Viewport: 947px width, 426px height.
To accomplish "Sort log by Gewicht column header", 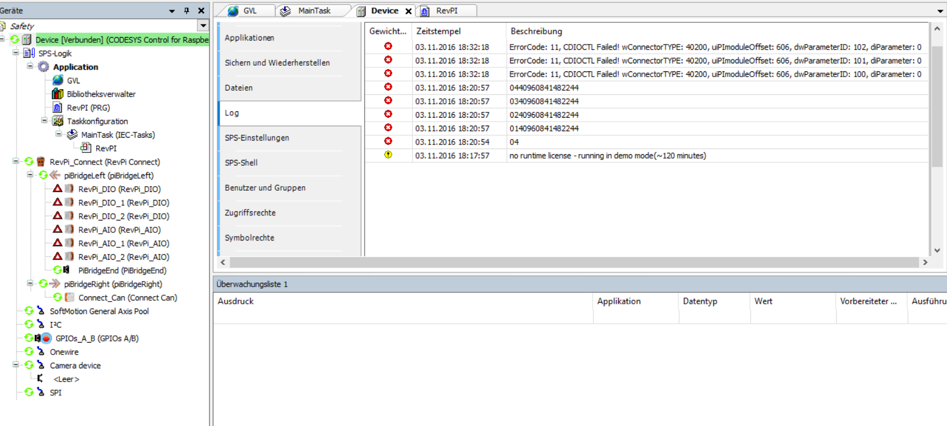I will [388, 31].
